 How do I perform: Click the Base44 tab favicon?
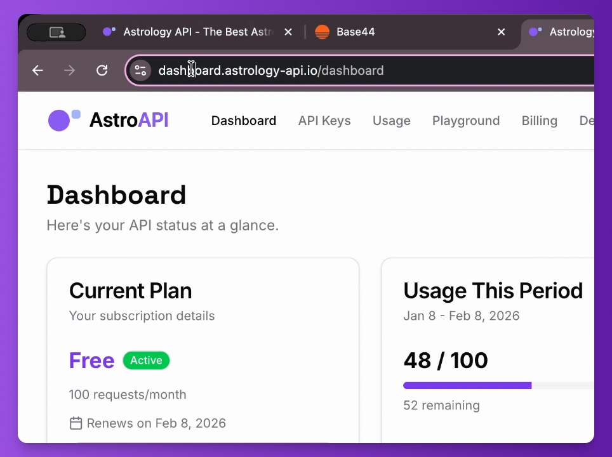click(322, 32)
